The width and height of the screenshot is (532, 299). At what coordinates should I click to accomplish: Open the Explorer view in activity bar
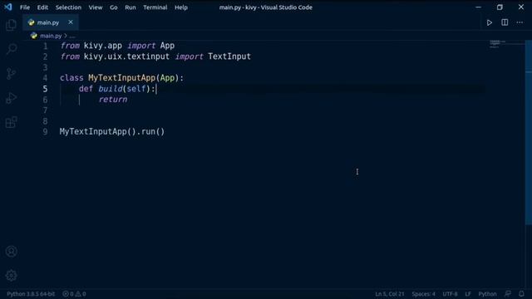11,25
